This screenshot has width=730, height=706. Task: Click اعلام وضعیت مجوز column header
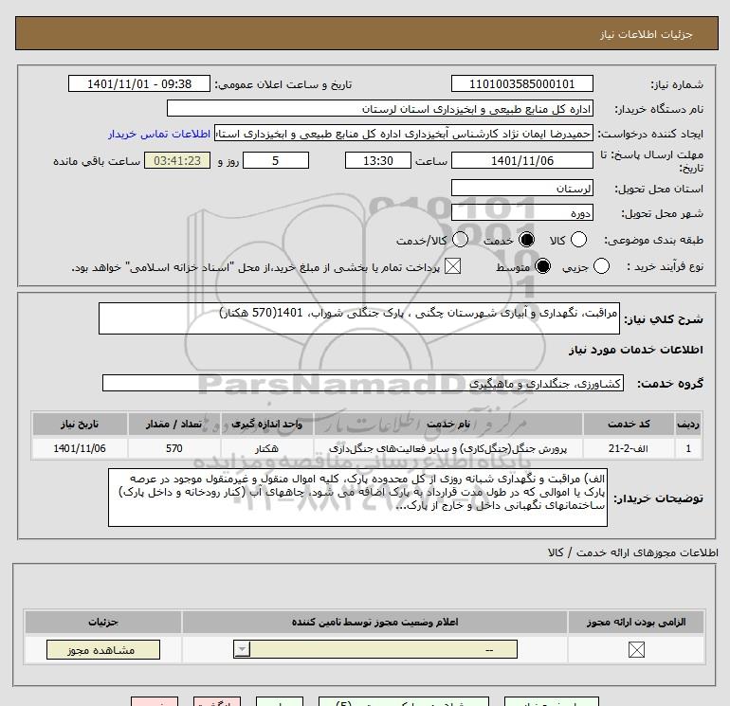[374, 623]
